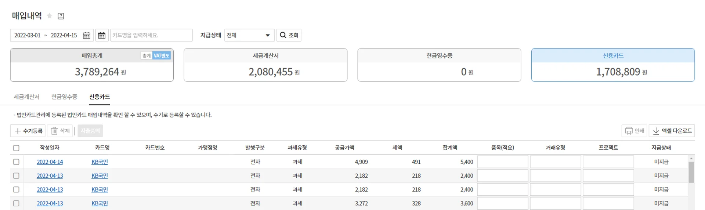This screenshot has height=210, width=705.
Task: Open the 2022-04-14 date link
Action: click(50, 162)
